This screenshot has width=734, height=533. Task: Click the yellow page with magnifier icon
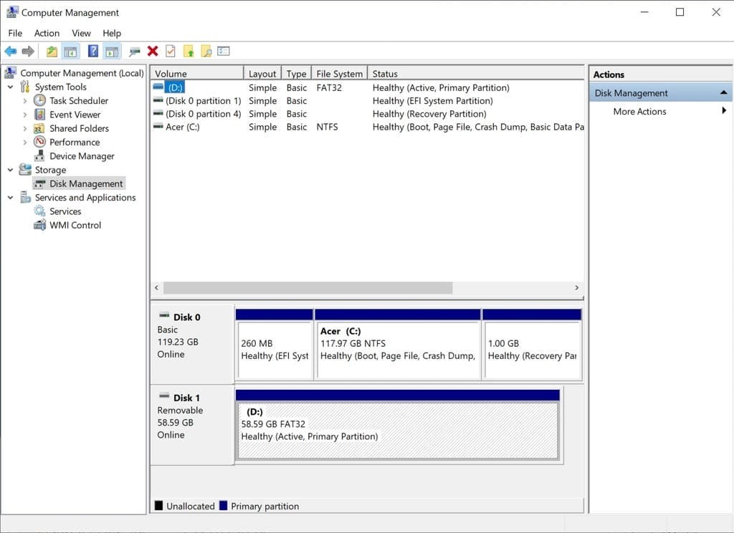coord(206,51)
